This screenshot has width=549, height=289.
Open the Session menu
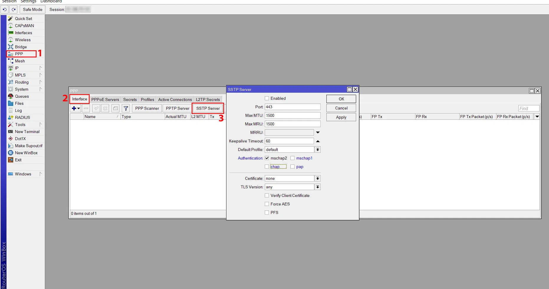(9, 1)
